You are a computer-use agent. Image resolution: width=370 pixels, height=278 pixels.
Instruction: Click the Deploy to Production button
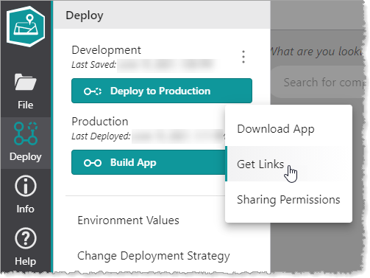(x=162, y=91)
